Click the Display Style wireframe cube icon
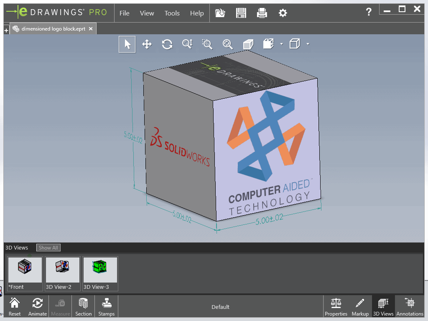428x321 pixels. pyautogui.click(x=295, y=43)
